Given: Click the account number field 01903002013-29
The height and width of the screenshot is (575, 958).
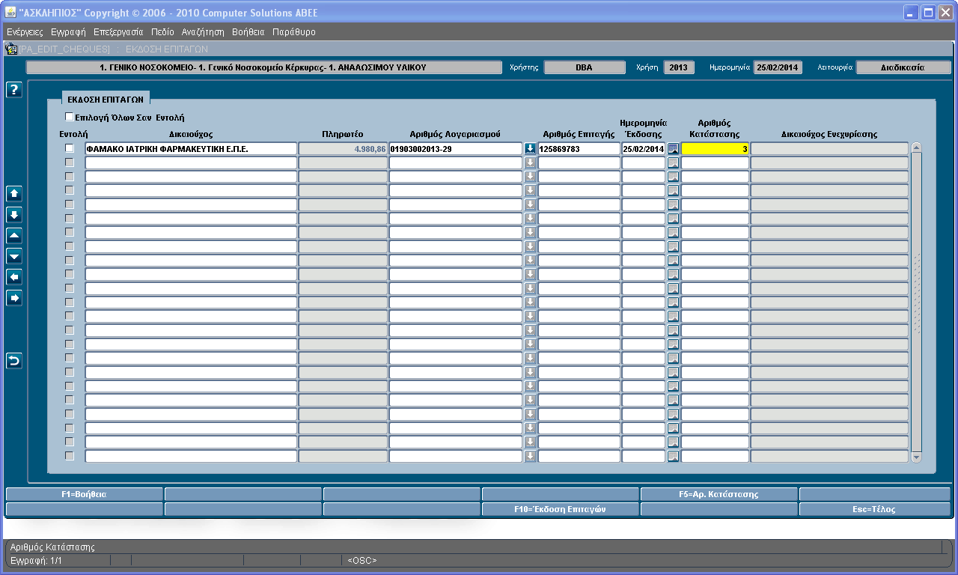Looking at the screenshot, I should [456, 149].
